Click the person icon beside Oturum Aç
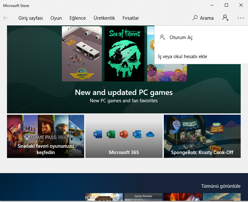 click(x=162, y=37)
